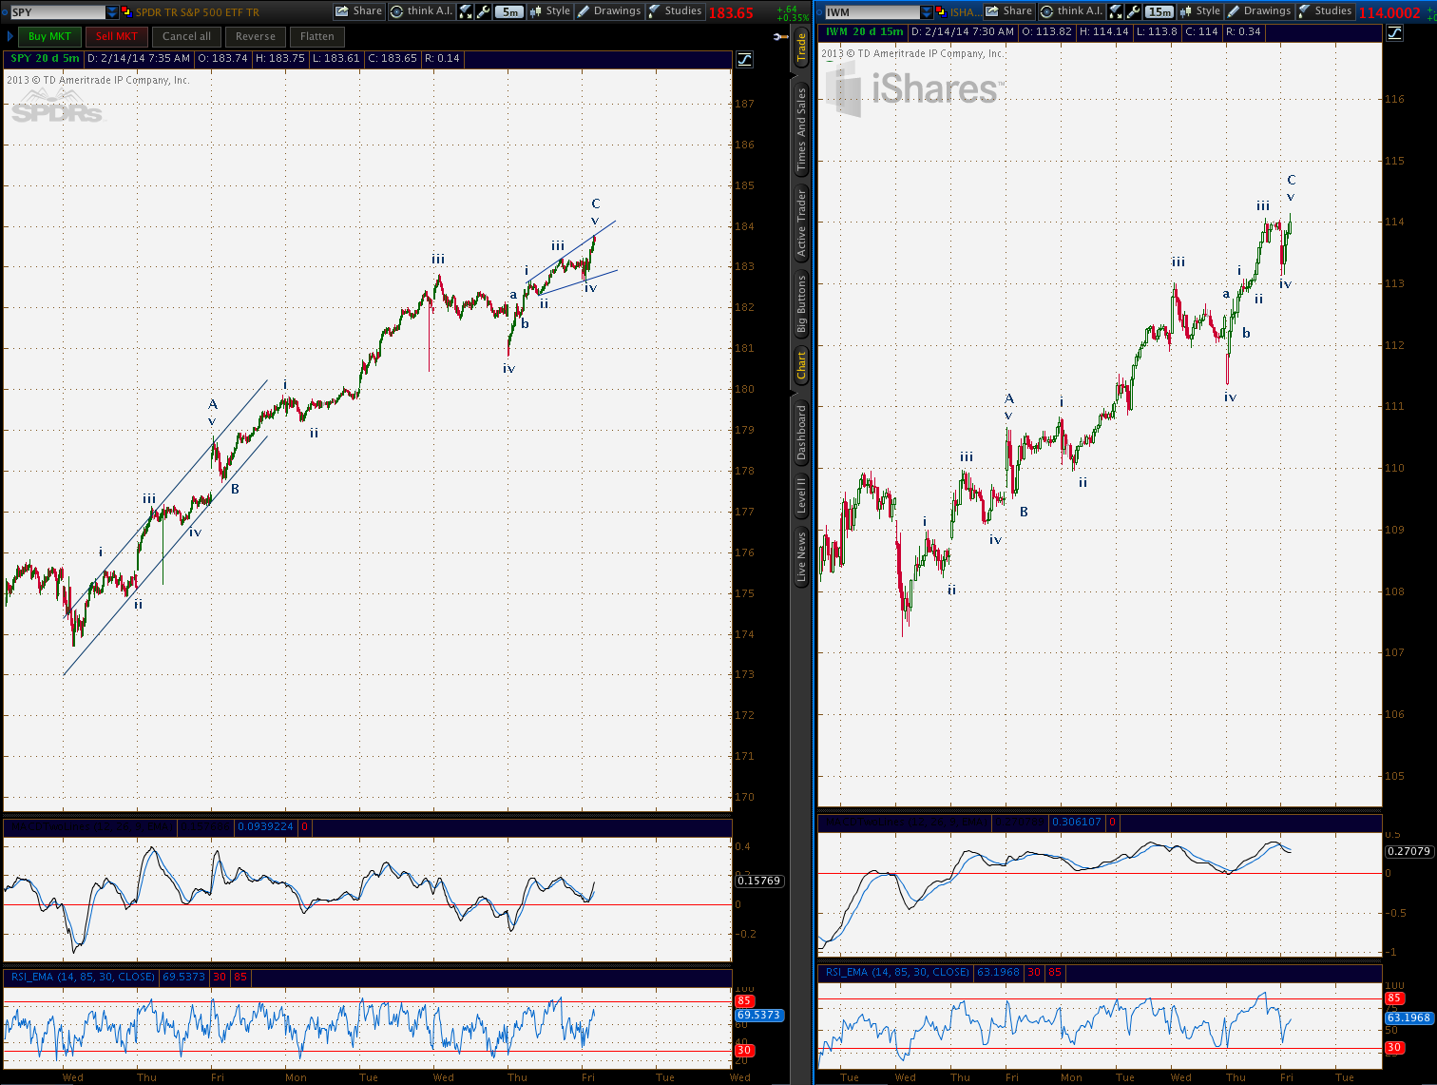Viewport: 1437px width, 1085px height.
Task: Click the IWM 20 d 15m chart label
Action: (x=864, y=31)
